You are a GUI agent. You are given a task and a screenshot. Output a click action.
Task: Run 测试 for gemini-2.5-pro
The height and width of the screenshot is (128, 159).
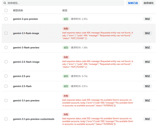[x=147, y=76]
